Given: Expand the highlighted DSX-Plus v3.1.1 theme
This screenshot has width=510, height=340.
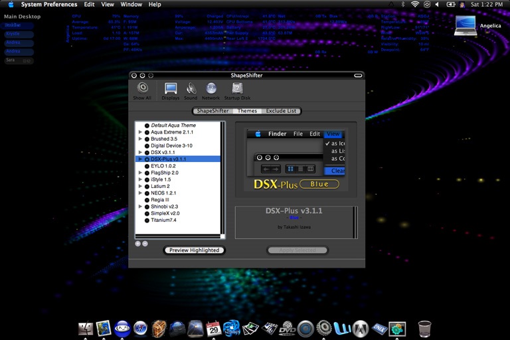Looking at the screenshot, I should [x=140, y=159].
